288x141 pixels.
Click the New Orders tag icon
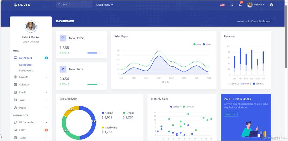63,38
